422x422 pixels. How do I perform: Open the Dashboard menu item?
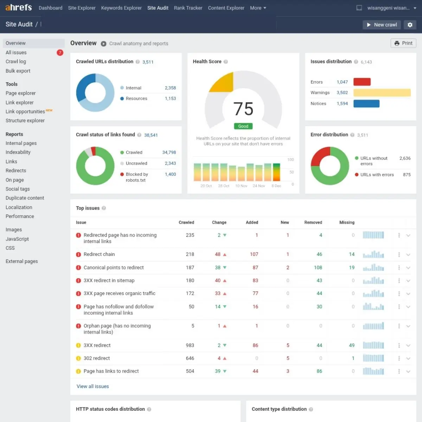pyautogui.click(x=50, y=8)
